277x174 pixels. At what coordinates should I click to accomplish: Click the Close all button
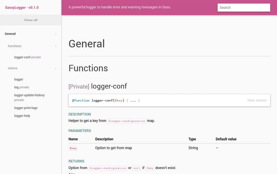click(30, 20)
